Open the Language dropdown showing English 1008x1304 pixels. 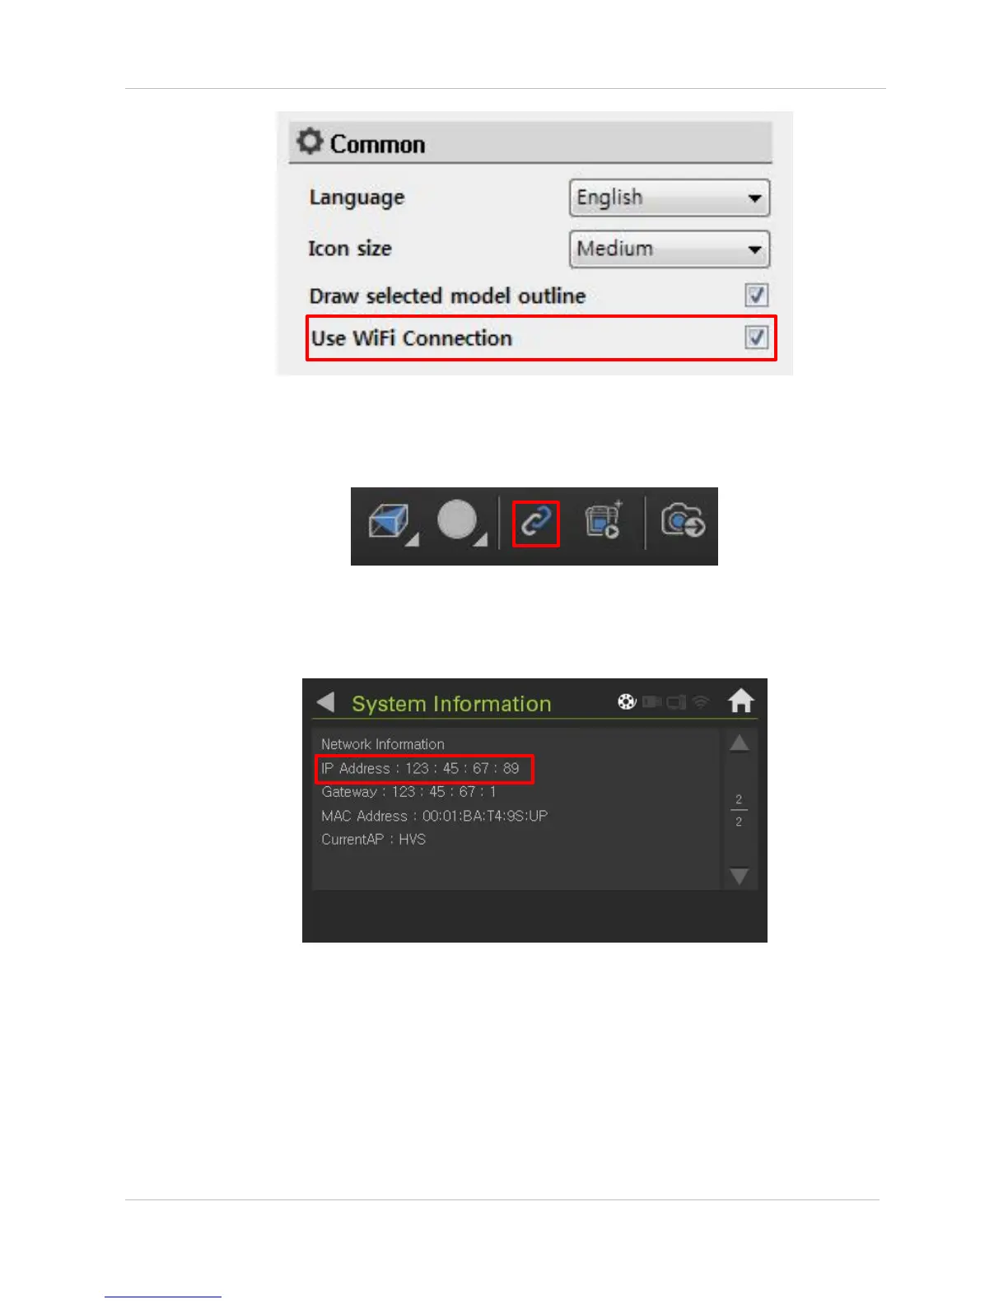[x=670, y=198]
